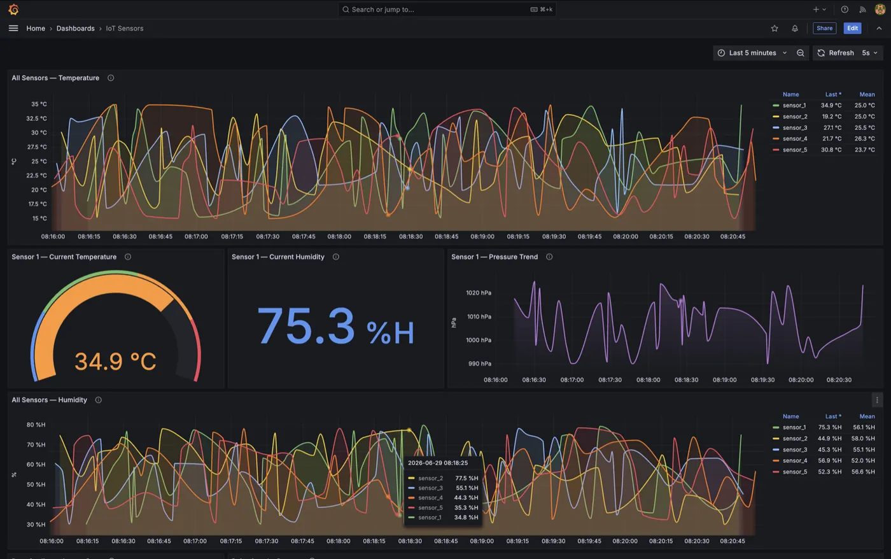Toggle sensor_1 series in Humidity legend
The image size is (891, 559).
click(794, 427)
